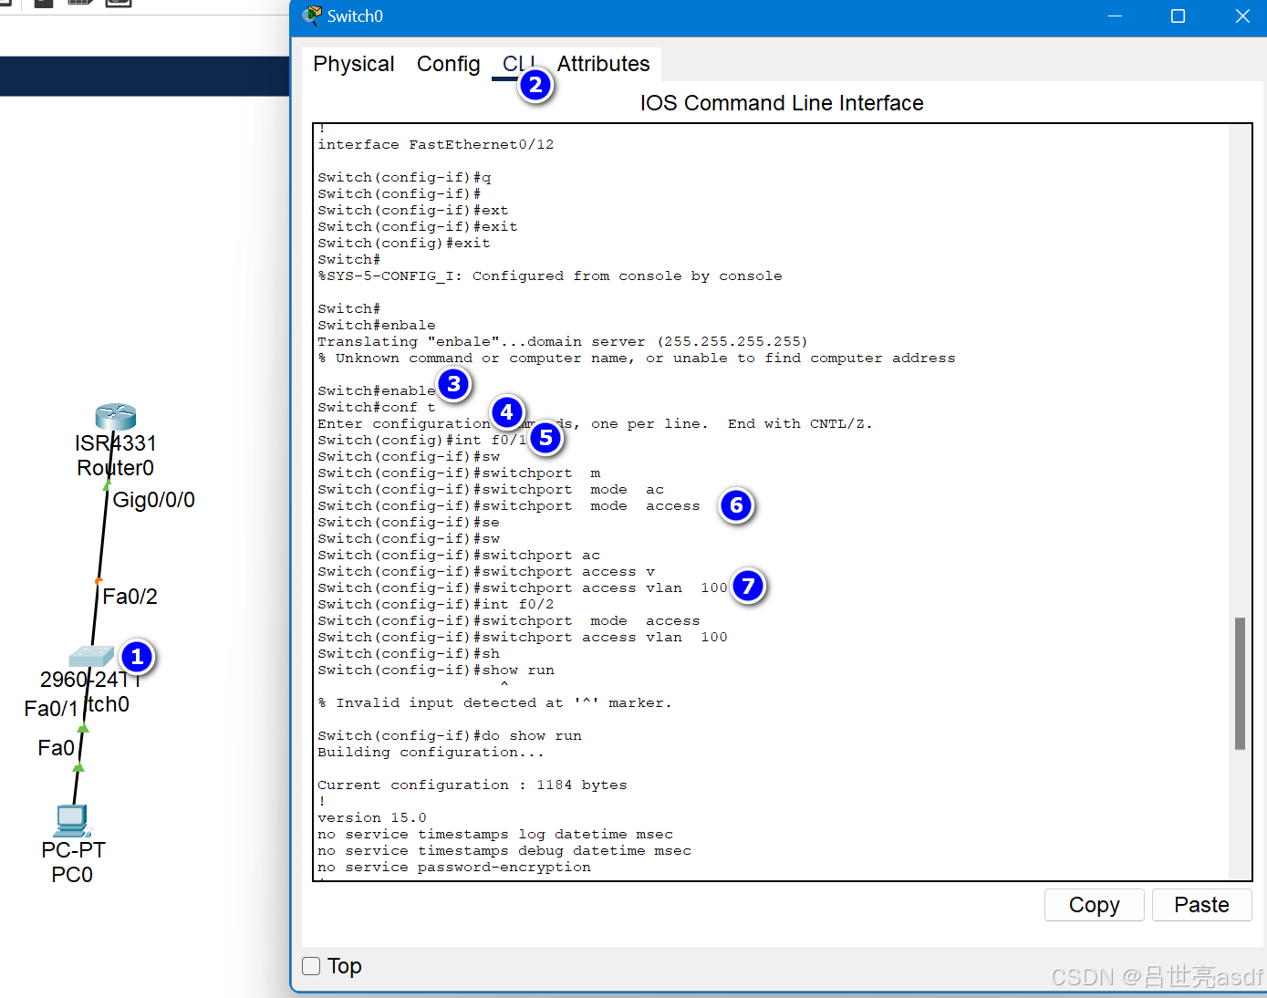Click the CLI vertical scrollbar thumb
The width and height of the screenshot is (1267, 998).
coord(1240,683)
